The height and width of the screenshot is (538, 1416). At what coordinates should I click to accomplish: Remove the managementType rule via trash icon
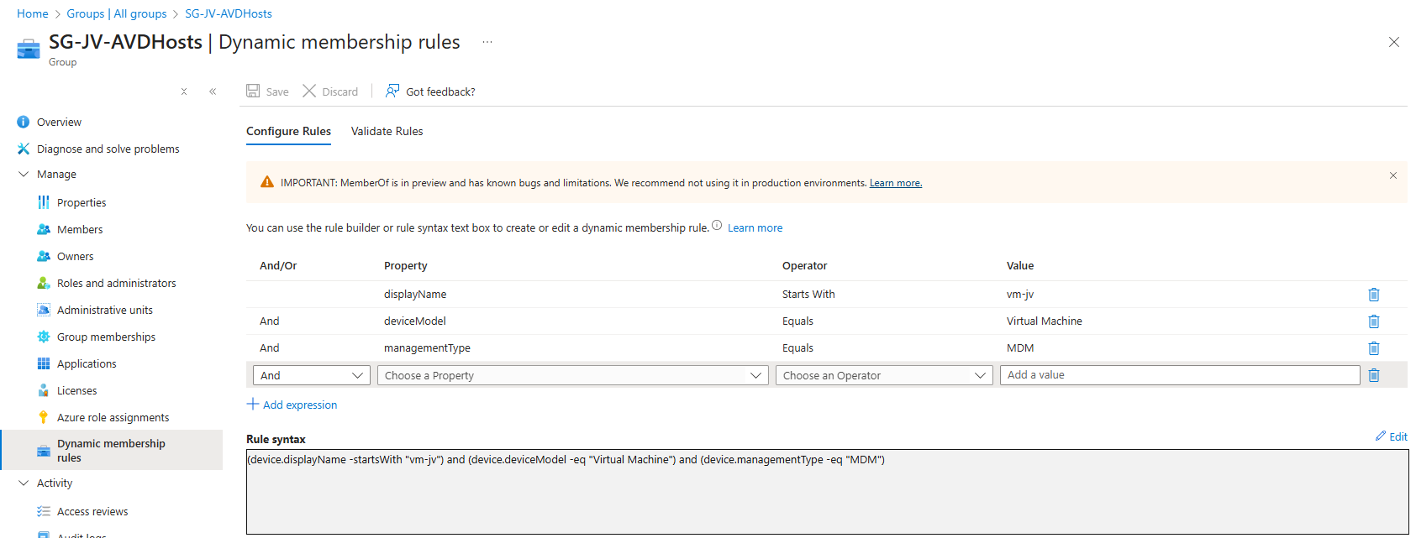click(x=1373, y=348)
